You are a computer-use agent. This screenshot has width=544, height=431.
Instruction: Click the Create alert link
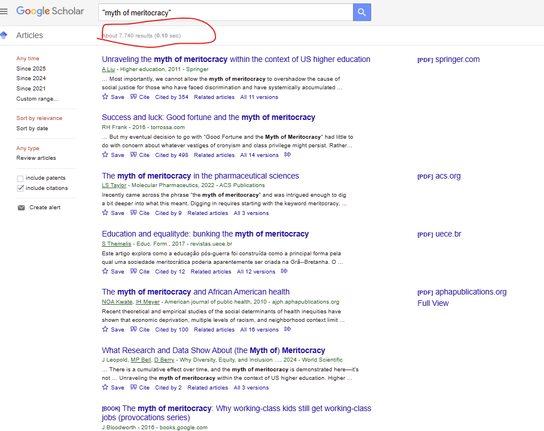coord(45,207)
